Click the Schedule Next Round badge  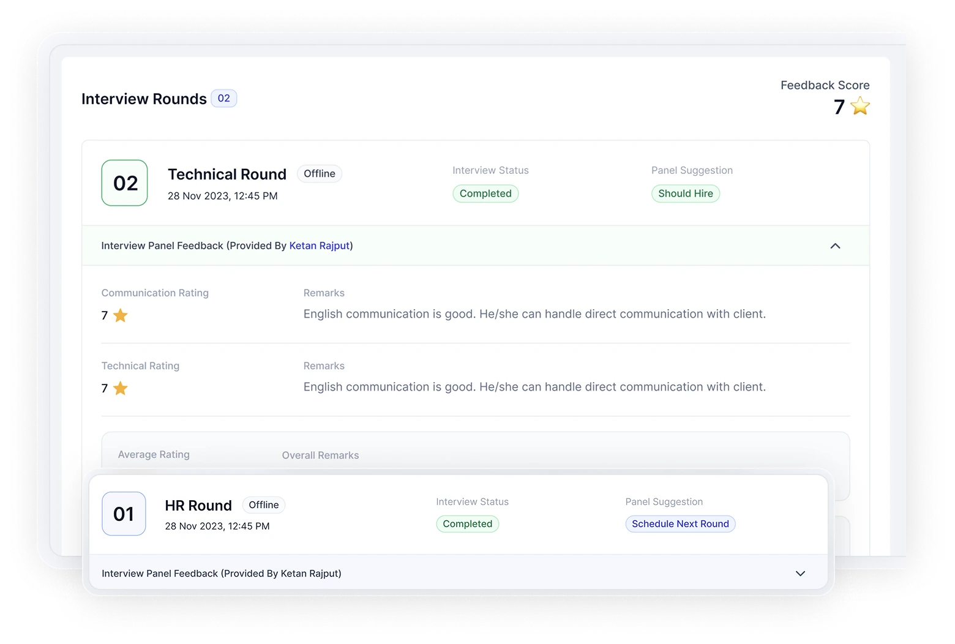pyautogui.click(x=680, y=524)
